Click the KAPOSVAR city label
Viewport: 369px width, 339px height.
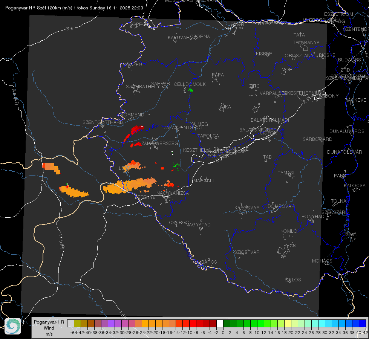tap(247, 208)
